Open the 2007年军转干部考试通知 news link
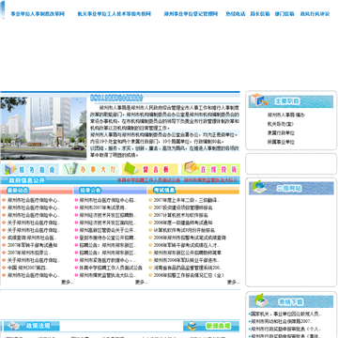Viewport: 338px width, 338px height. click(x=33, y=245)
